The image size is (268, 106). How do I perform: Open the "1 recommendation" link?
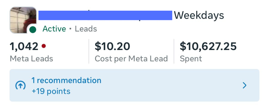66,80
